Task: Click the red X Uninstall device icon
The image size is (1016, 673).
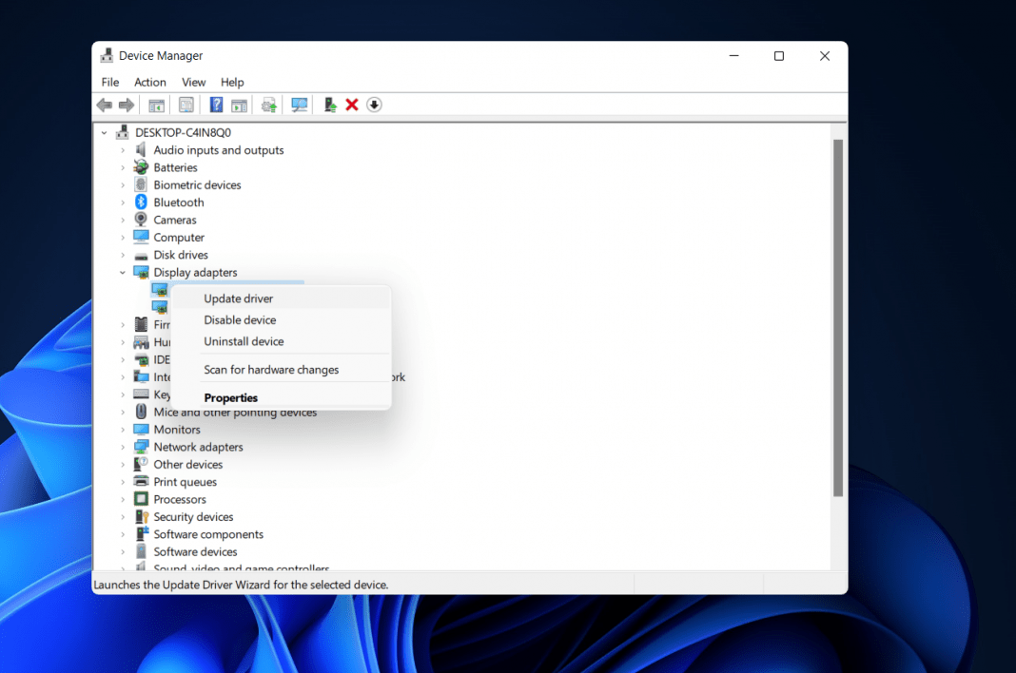Action: (352, 105)
